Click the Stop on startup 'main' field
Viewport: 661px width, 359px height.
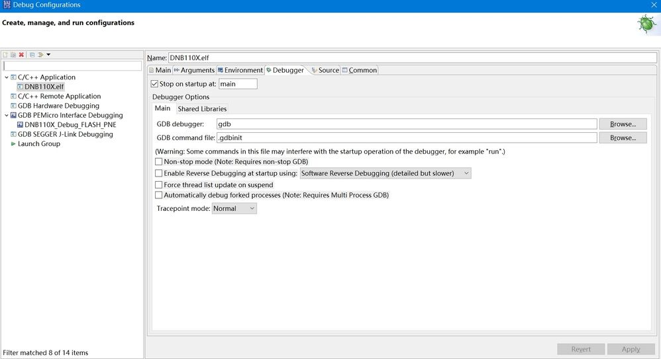click(238, 84)
